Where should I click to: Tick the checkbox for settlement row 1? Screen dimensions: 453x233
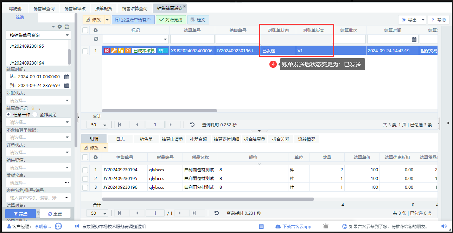[85, 51]
